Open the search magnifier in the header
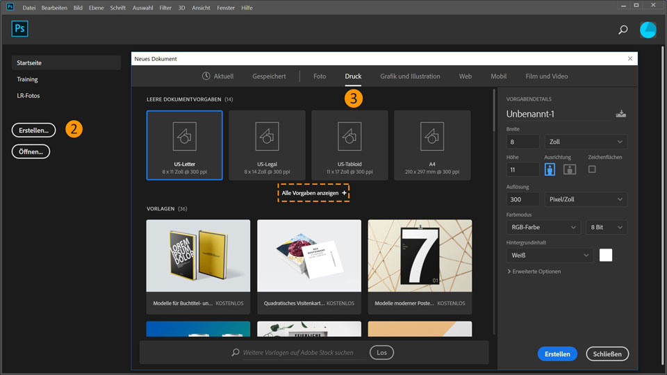667x375 pixels. point(623,29)
